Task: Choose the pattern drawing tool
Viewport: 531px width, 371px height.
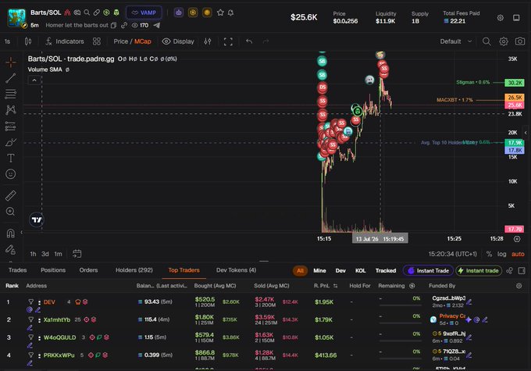Action: pyautogui.click(x=10, y=110)
